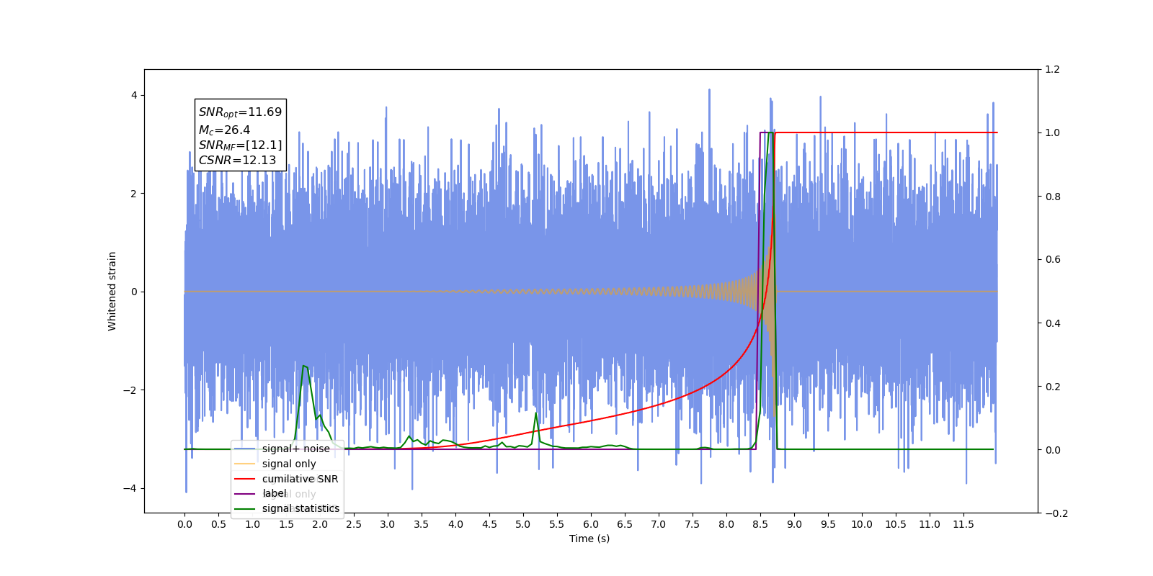Click the 'Time (s)' x-axis label
Viewport: 1153px width, 576px height.
point(589,539)
